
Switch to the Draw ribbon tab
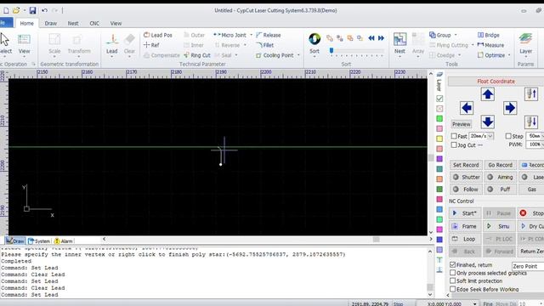51,23
